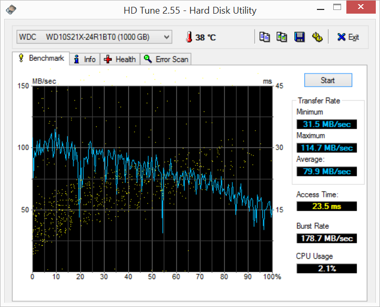Minimize the HD Tune window
This screenshot has height=307, width=380.
[x=321, y=9]
